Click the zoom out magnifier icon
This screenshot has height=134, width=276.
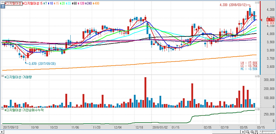coord(248,132)
